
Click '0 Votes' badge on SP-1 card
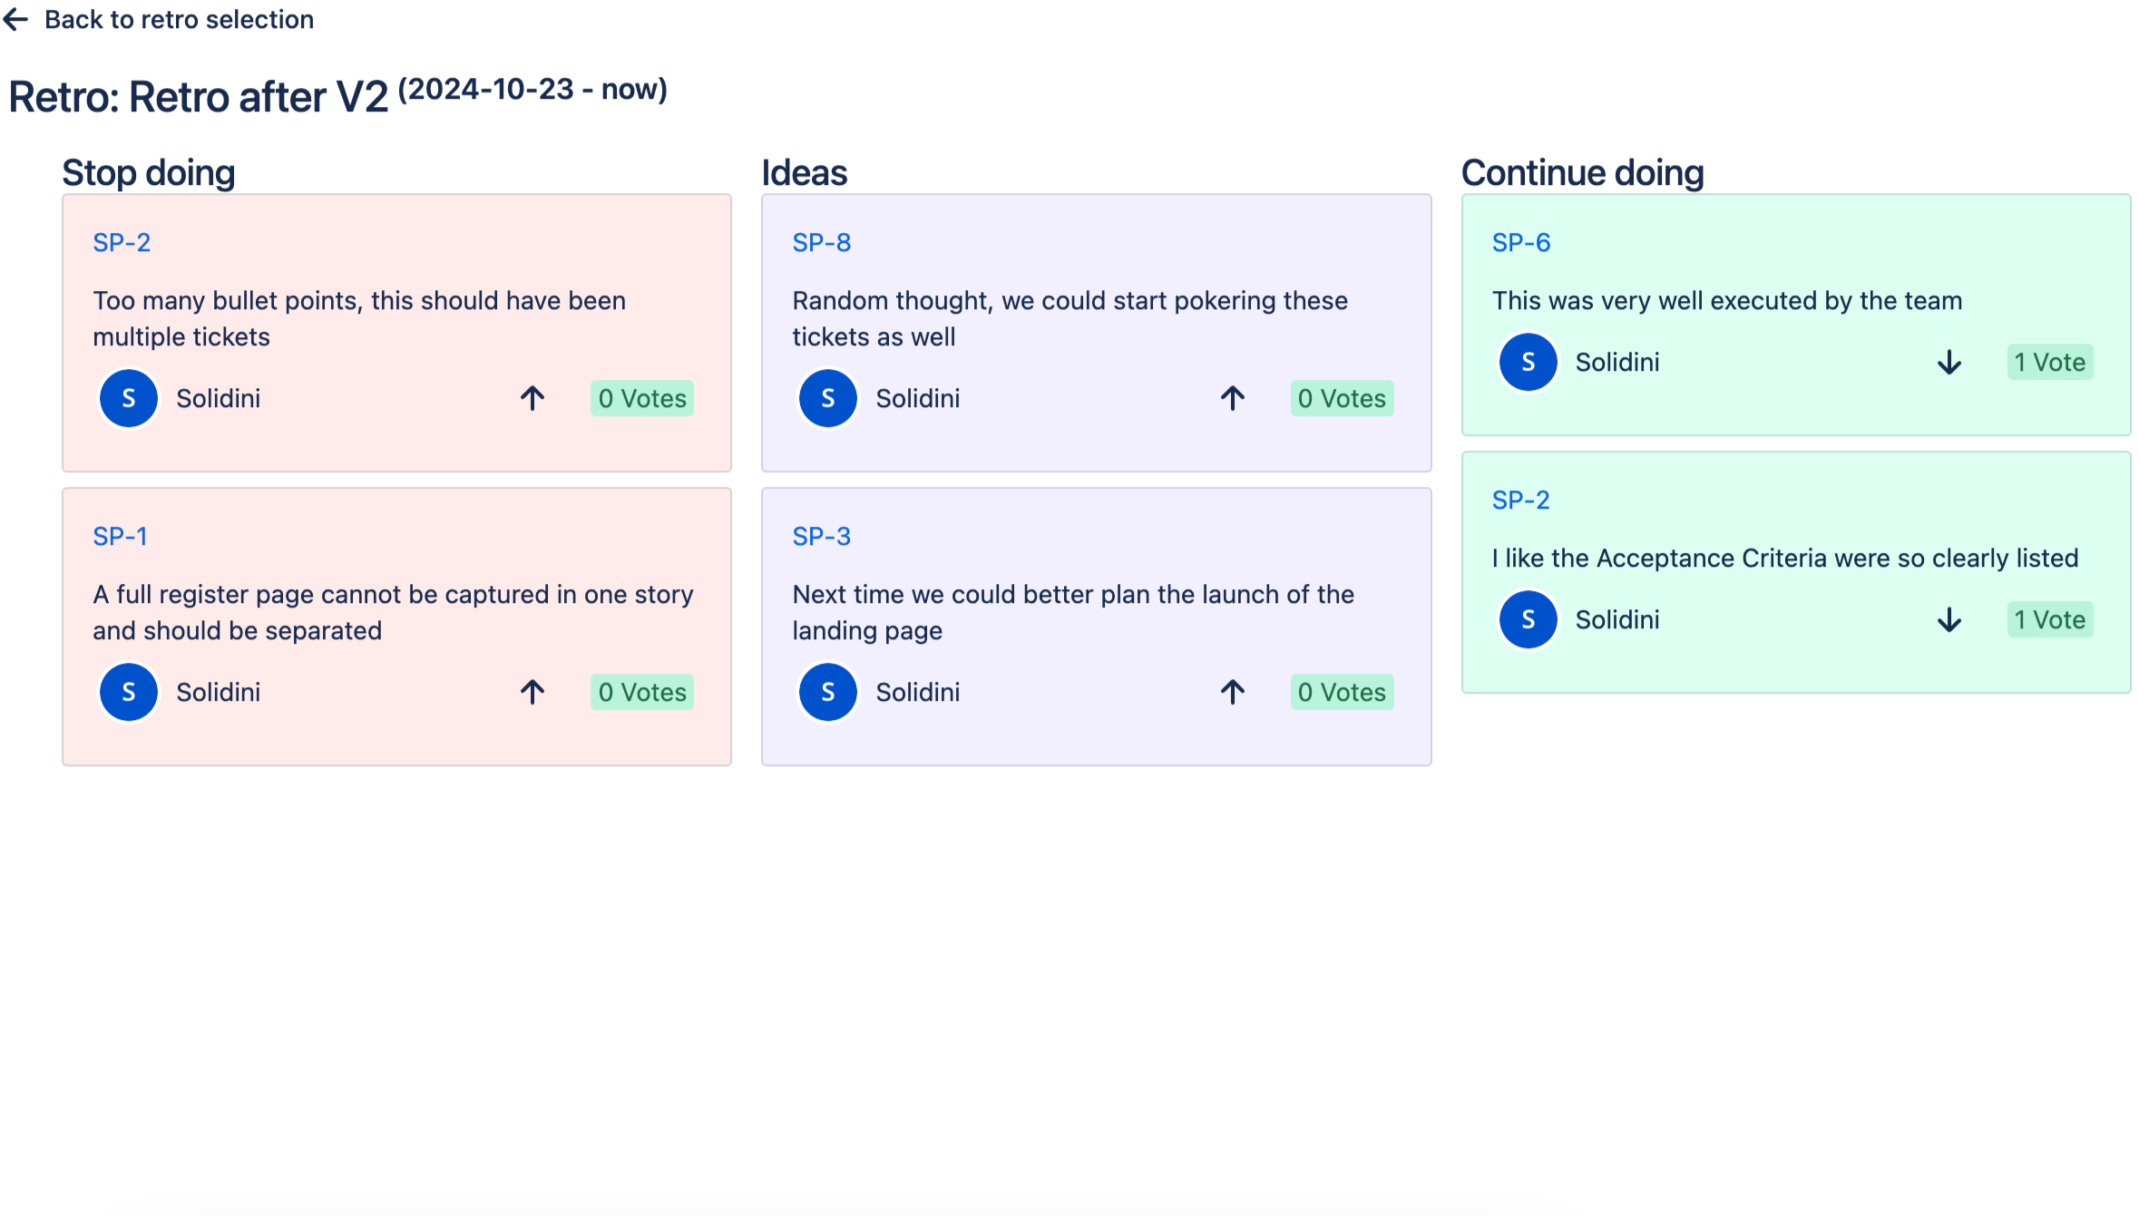641,692
